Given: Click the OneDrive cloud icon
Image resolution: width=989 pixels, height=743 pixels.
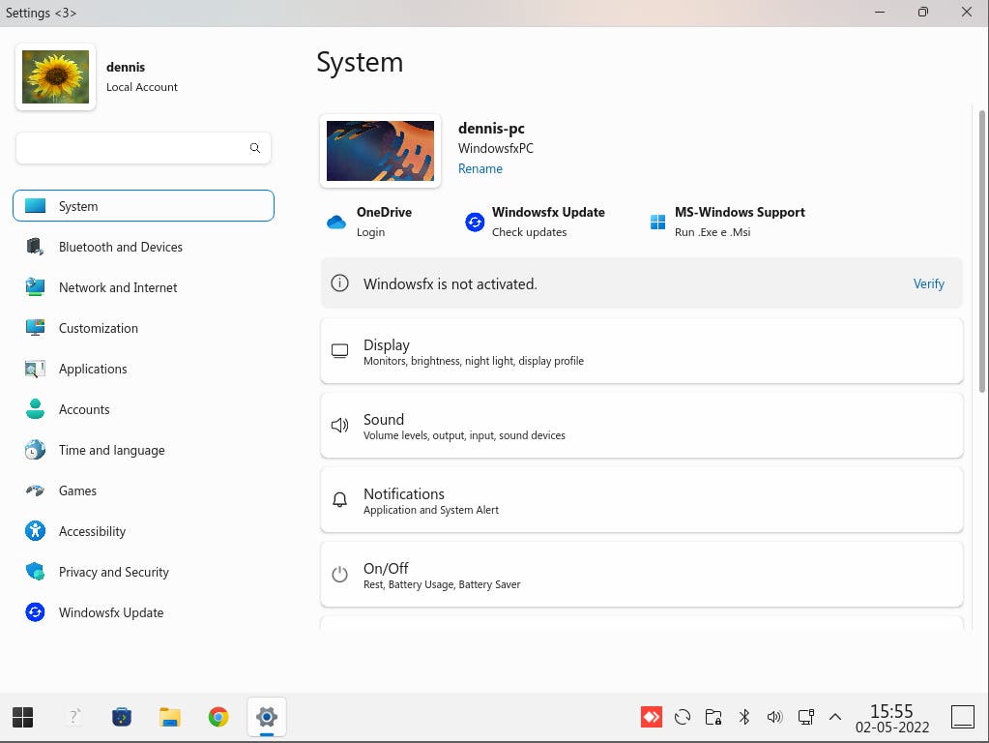Looking at the screenshot, I should click(x=336, y=223).
